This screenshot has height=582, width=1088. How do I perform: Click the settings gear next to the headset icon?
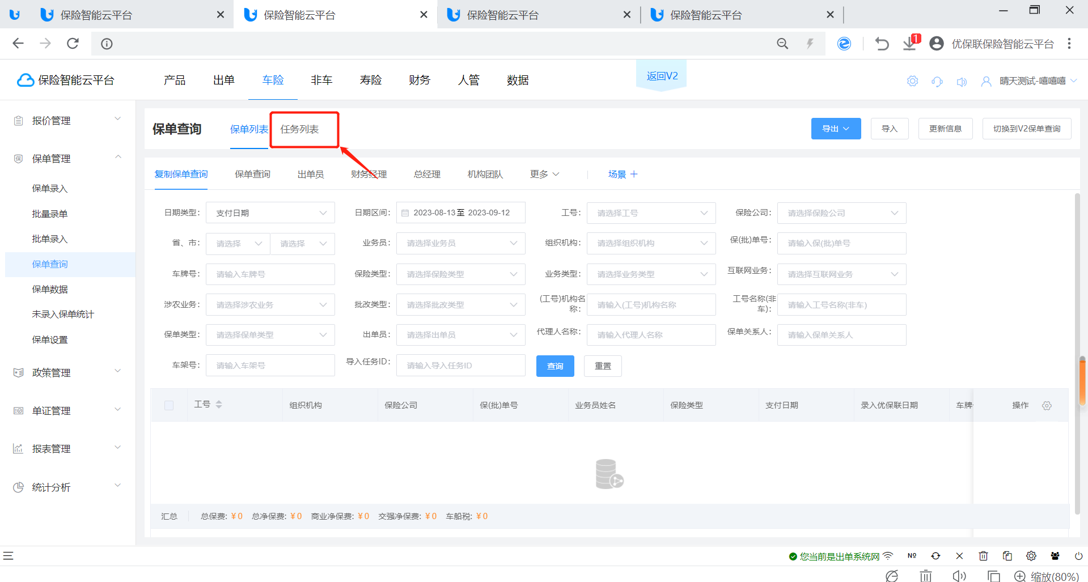912,81
